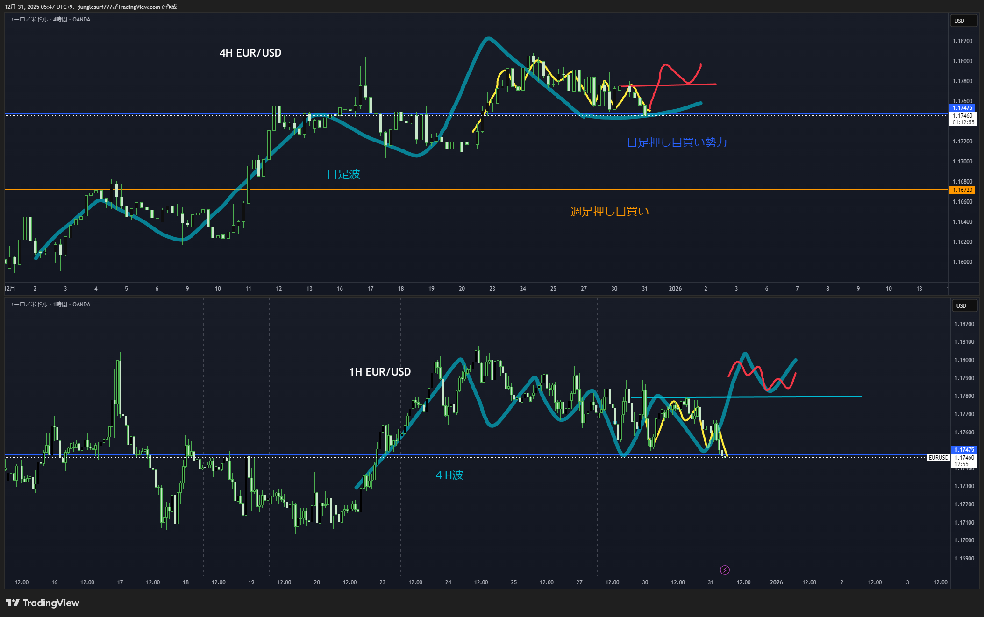The image size is (984, 617).
Task: Click the teal horizontal line on the 1H chart
Action: click(818, 397)
